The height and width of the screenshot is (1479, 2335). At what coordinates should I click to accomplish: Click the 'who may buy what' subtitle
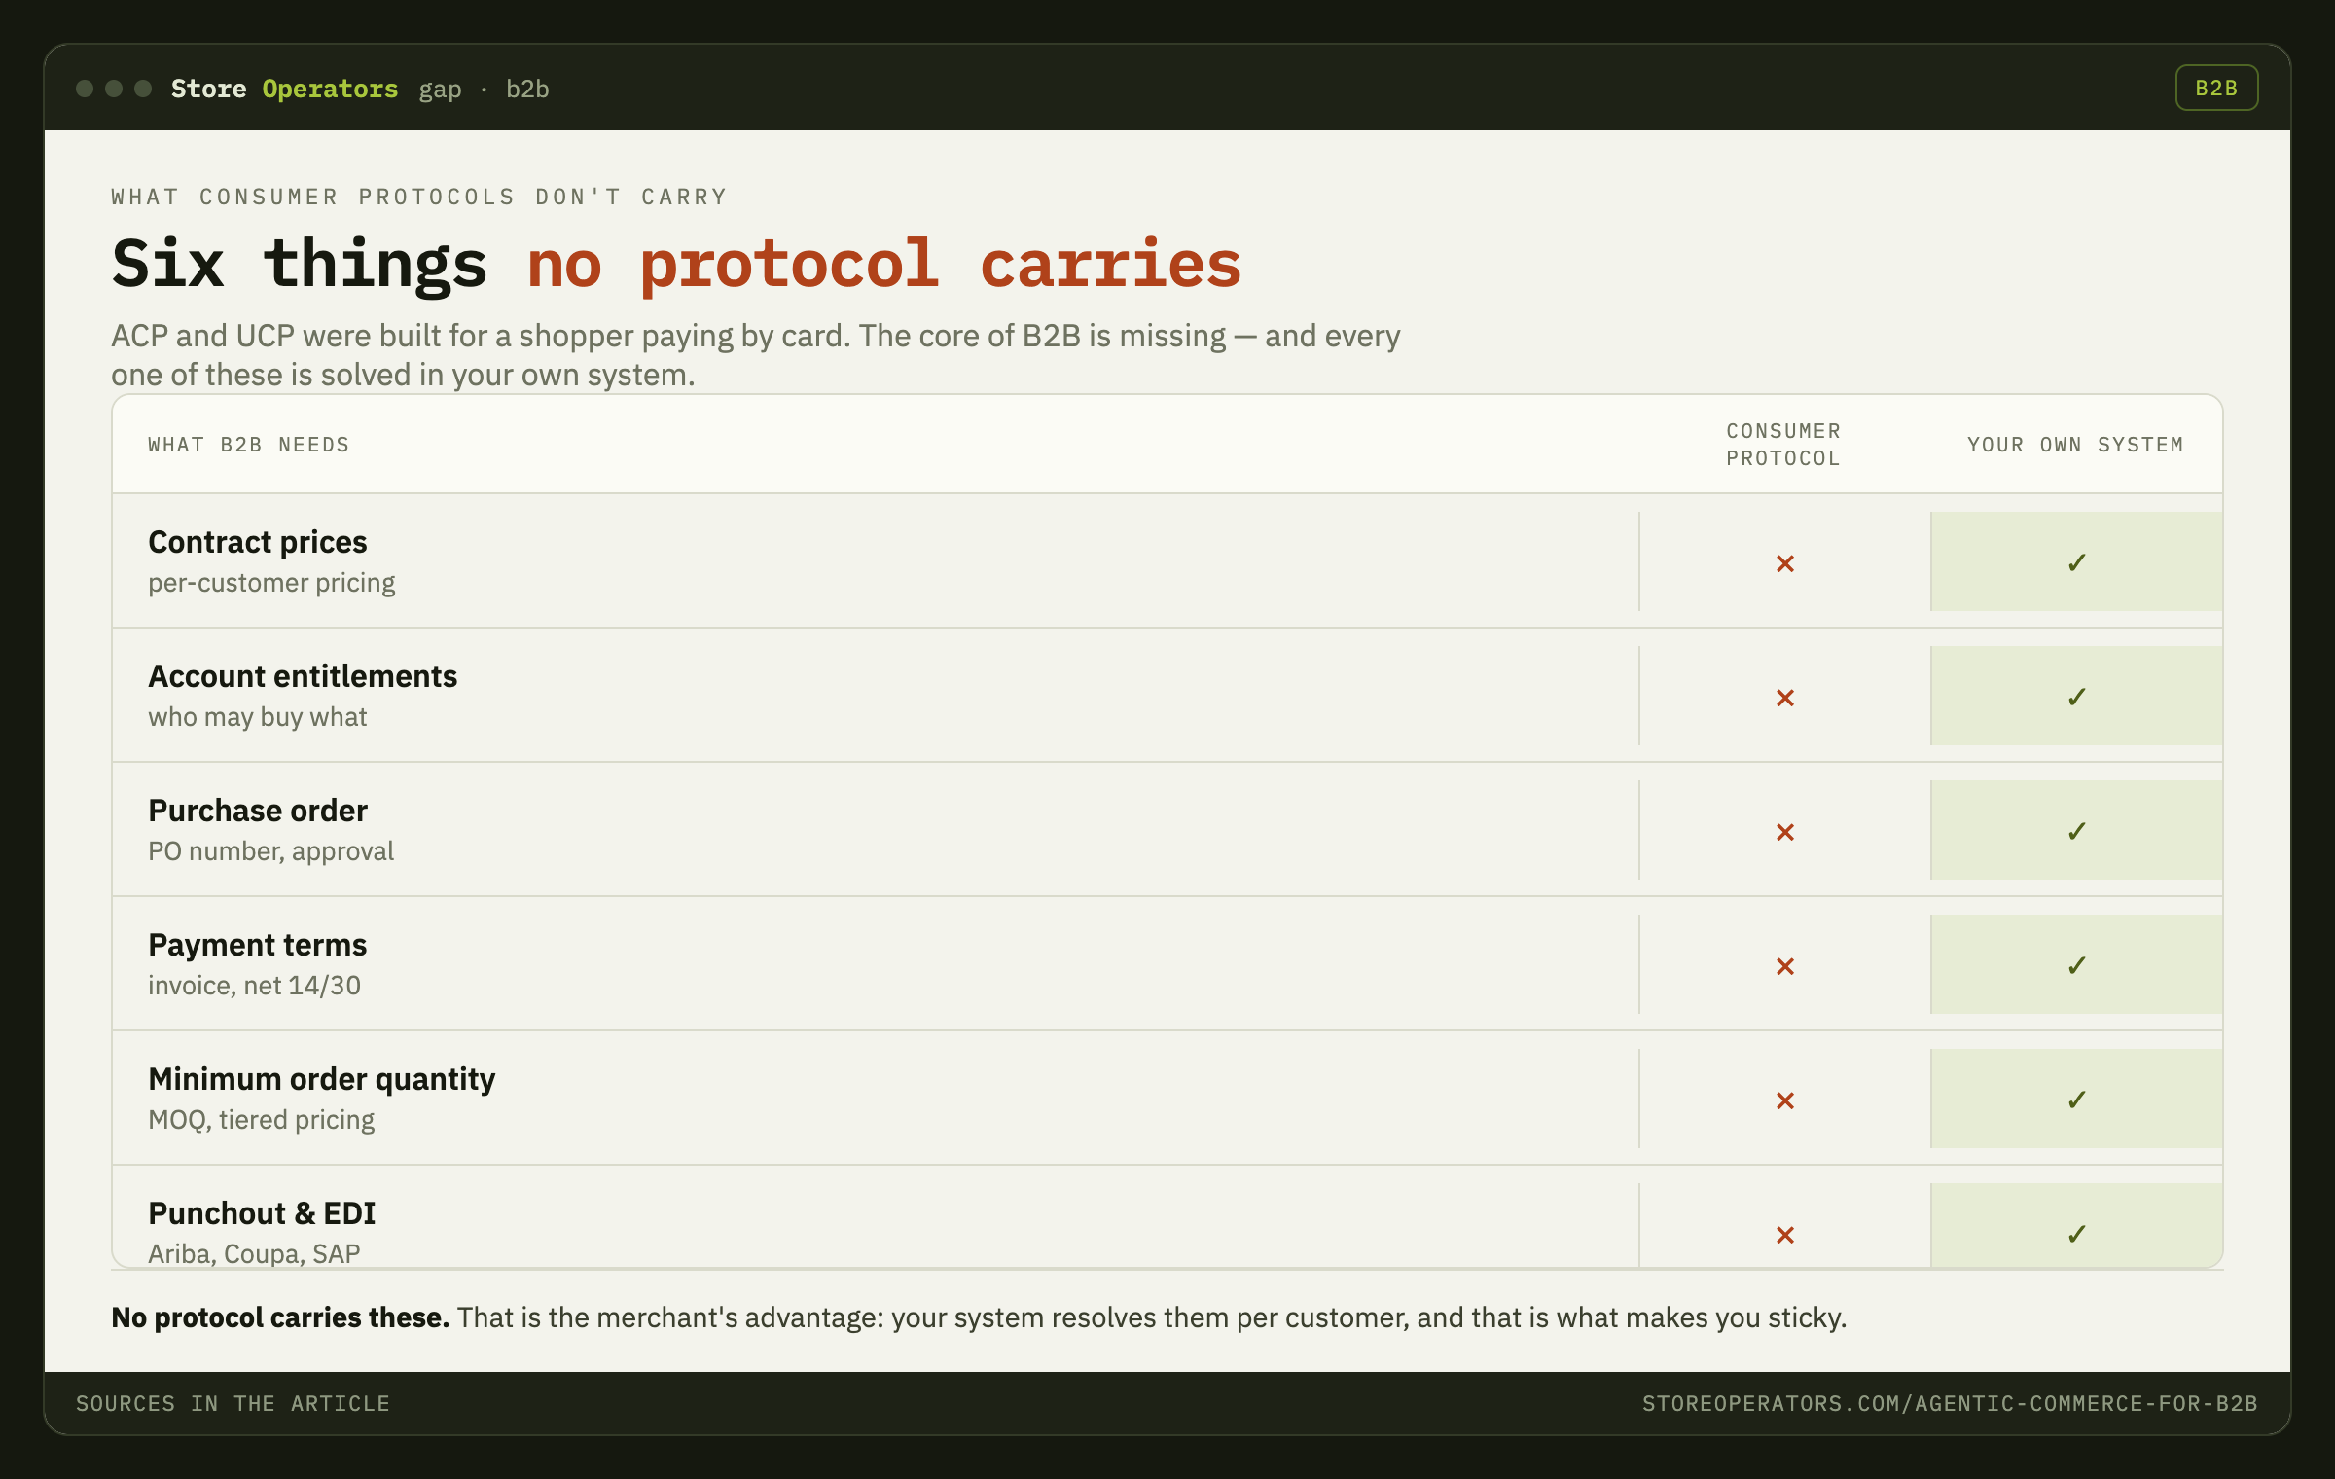[x=258, y=717]
